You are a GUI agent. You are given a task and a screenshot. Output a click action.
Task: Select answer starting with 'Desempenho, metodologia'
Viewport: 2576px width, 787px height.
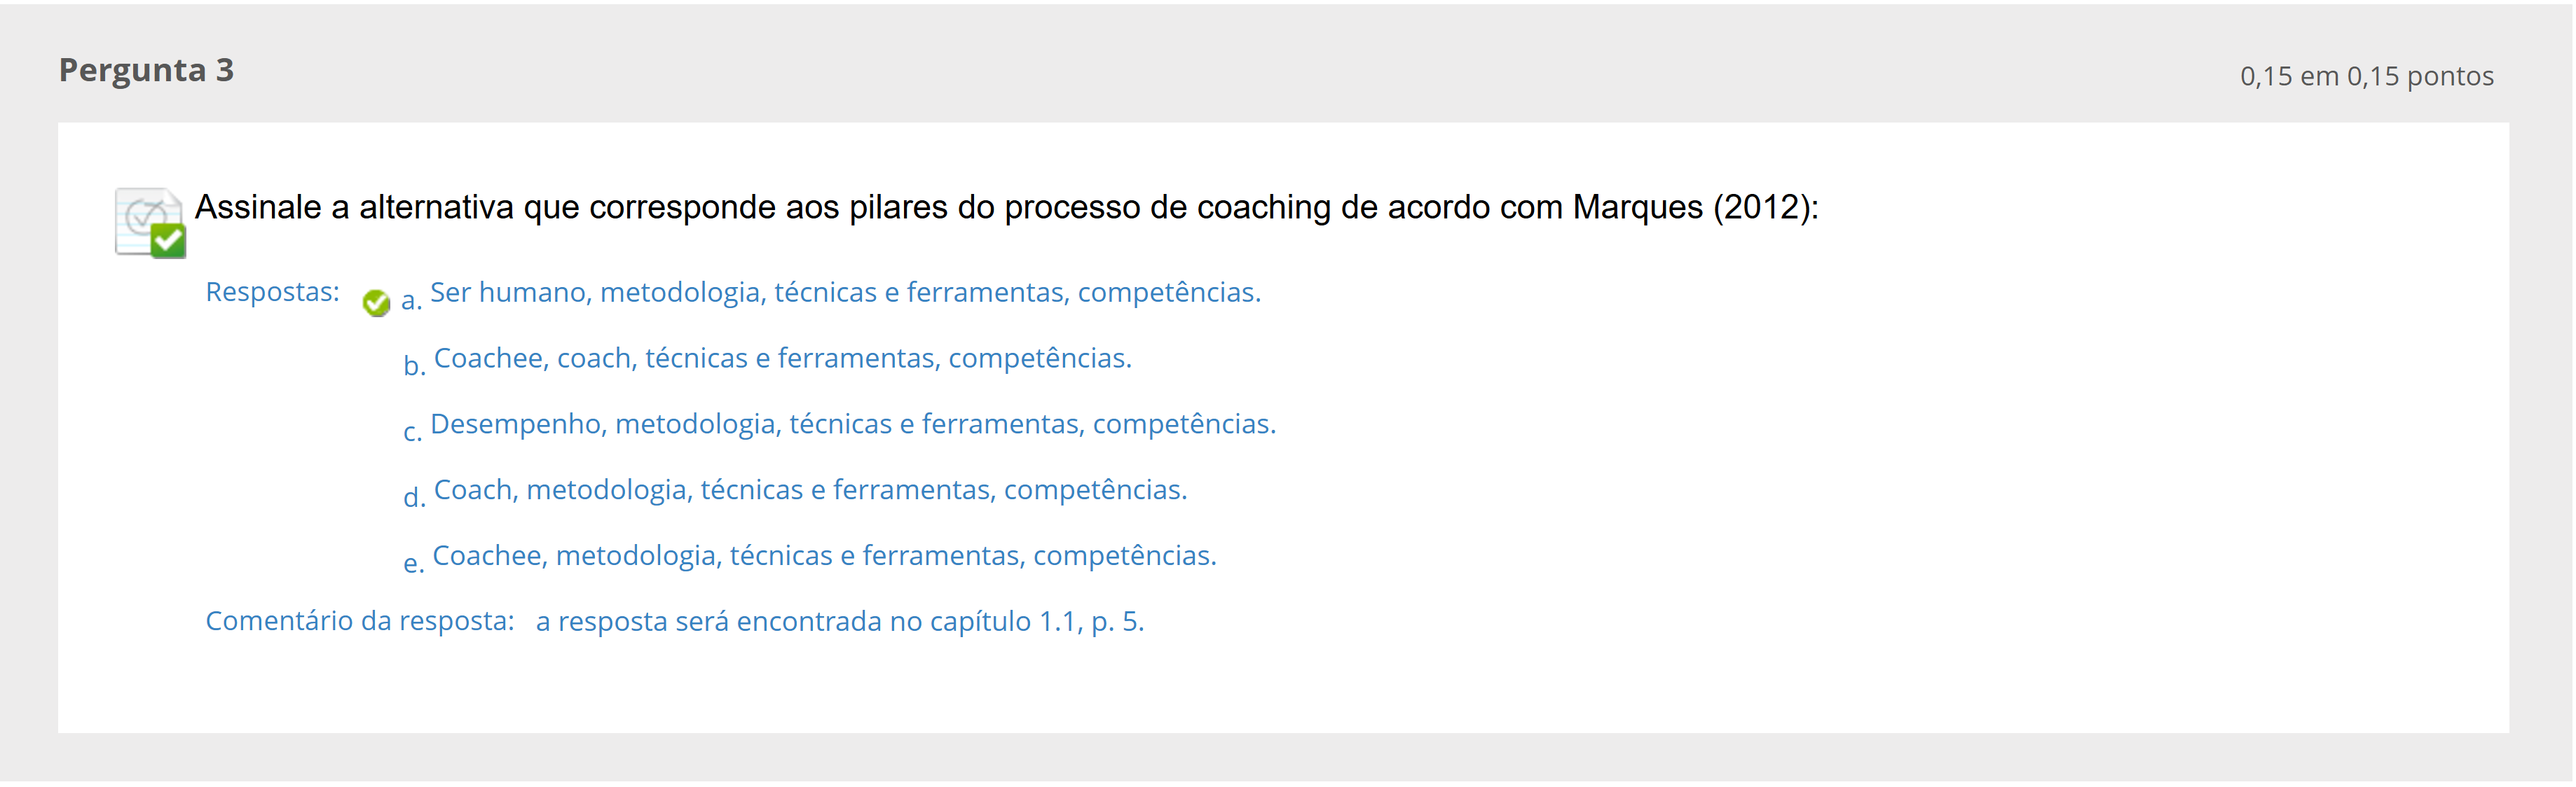click(853, 424)
